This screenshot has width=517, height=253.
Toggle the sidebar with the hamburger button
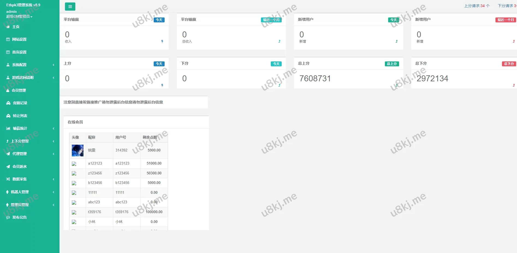coord(70,7)
